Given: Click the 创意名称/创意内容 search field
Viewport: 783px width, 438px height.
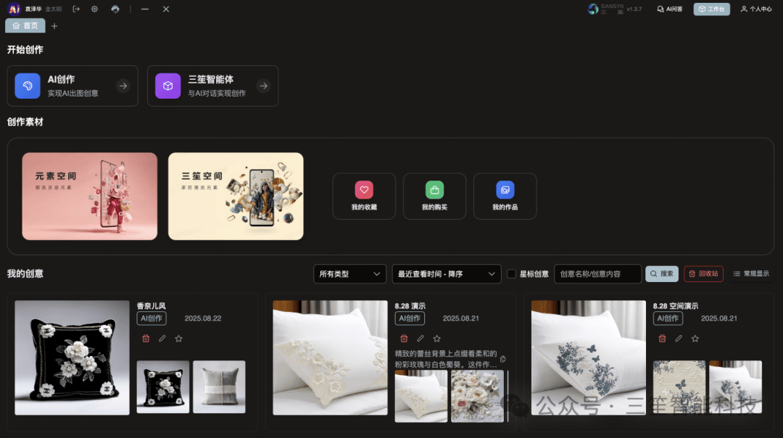Looking at the screenshot, I should (x=597, y=274).
